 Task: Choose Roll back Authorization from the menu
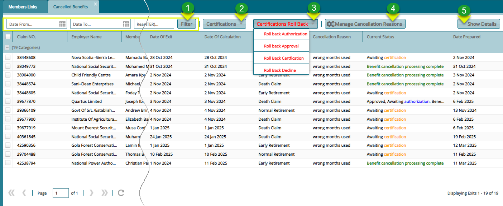pyautogui.click(x=285, y=34)
